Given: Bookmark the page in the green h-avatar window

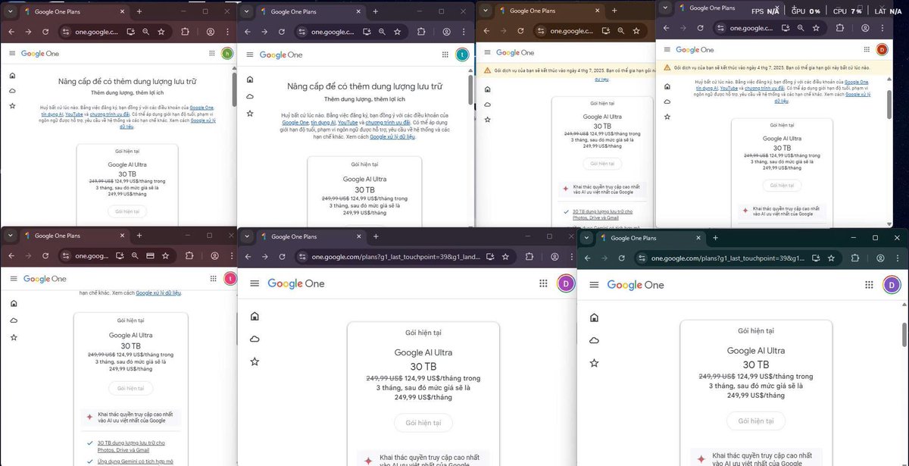Looking at the screenshot, I should 161,32.
